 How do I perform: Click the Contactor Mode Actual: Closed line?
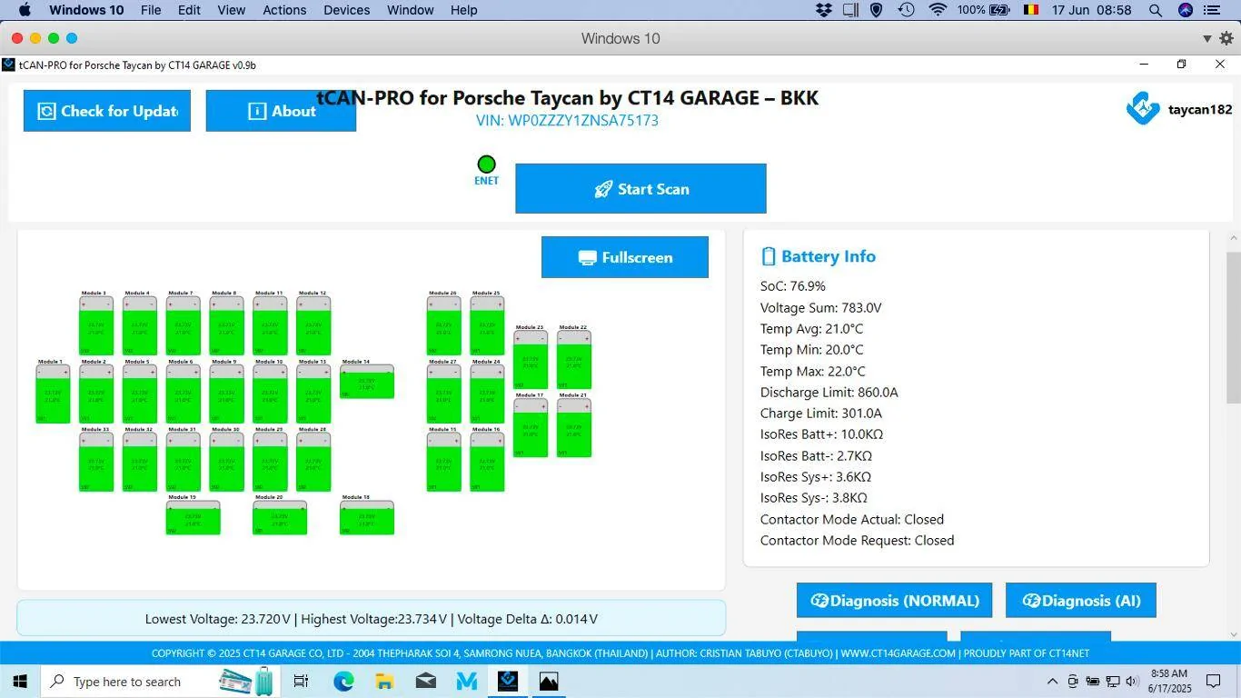point(852,520)
